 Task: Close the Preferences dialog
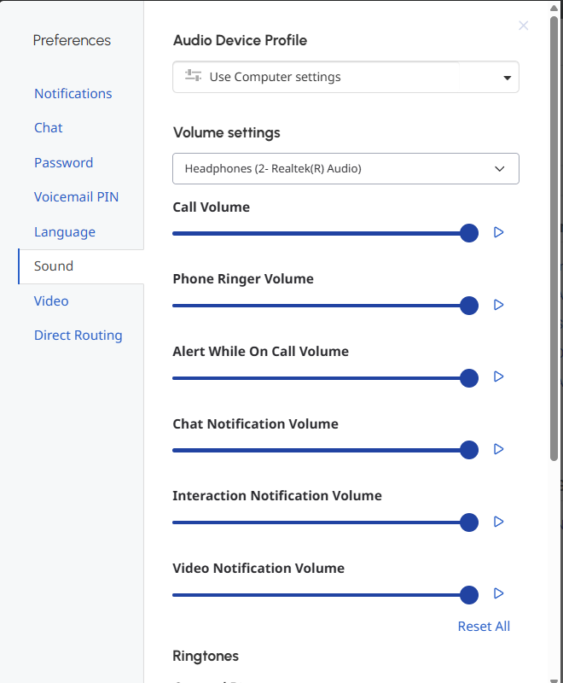524,26
